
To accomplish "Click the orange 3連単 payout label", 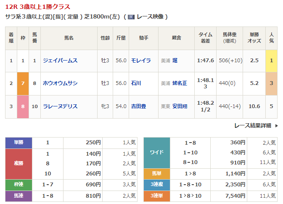I will click(156, 196).
